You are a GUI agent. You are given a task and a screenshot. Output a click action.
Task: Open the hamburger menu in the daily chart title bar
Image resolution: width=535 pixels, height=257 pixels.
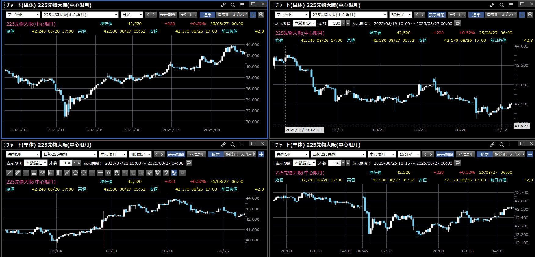[242, 5]
